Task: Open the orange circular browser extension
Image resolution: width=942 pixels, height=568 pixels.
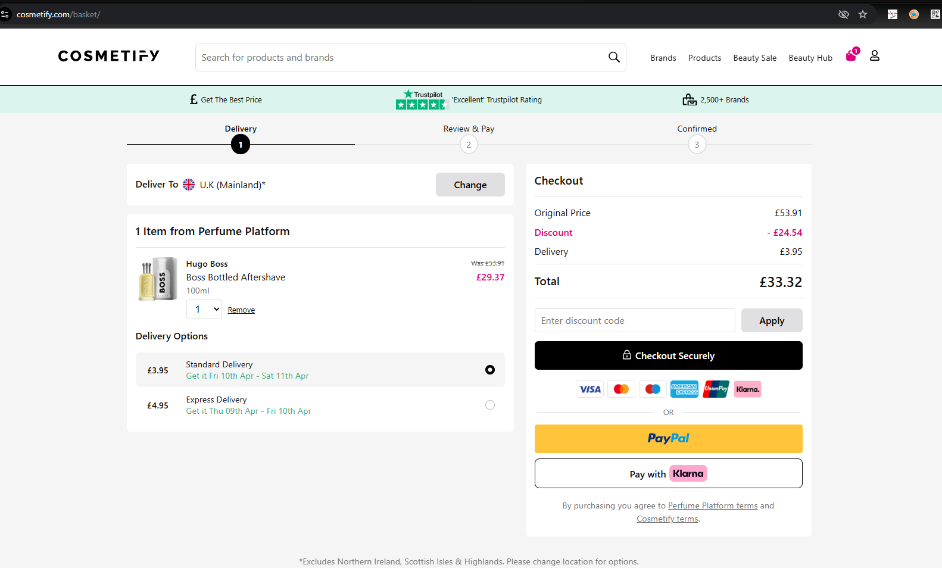Action: click(914, 14)
